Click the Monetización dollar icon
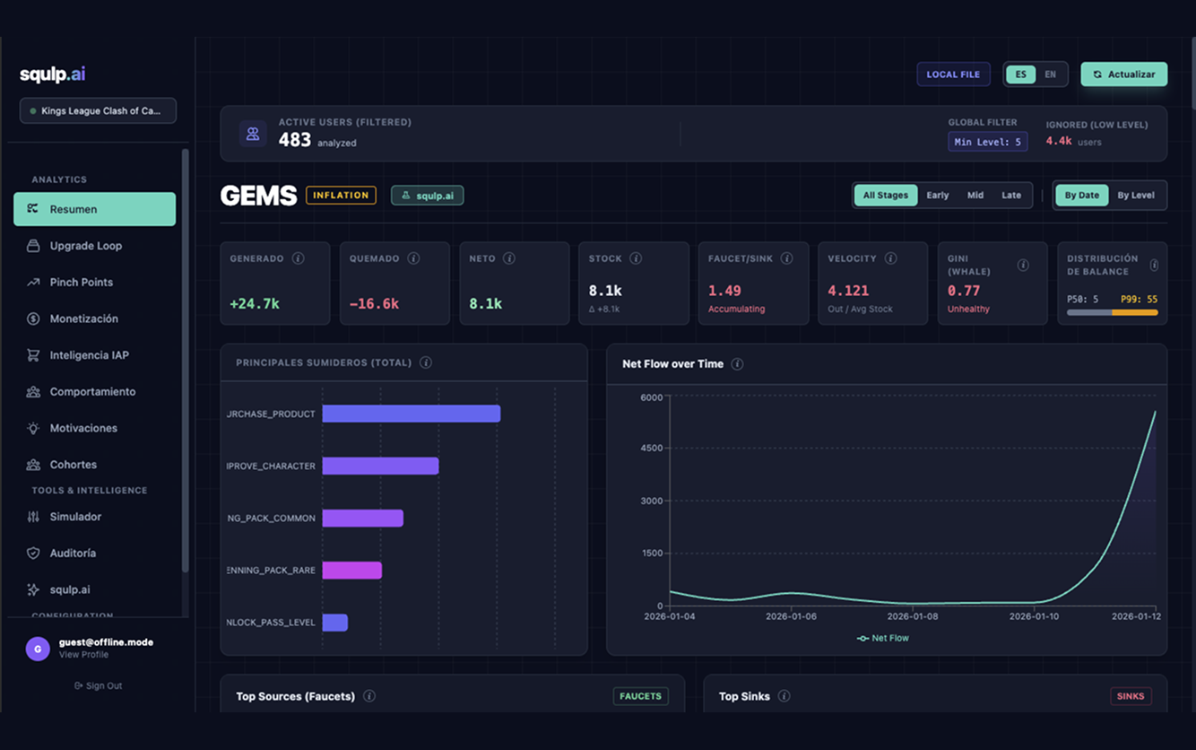Image resolution: width=1196 pixels, height=750 pixels. point(33,318)
